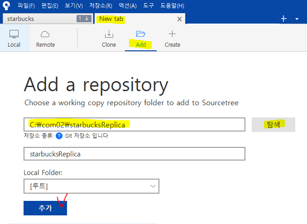The image size is (307, 224).
Task: Select the Local repositories view
Action: [x=14, y=39]
